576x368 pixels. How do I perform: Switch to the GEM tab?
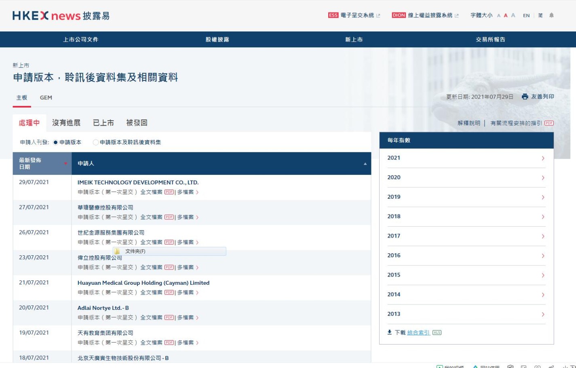(x=46, y=98)
